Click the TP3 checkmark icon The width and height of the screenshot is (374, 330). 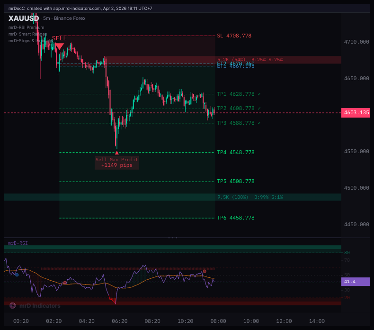point(259,123)
